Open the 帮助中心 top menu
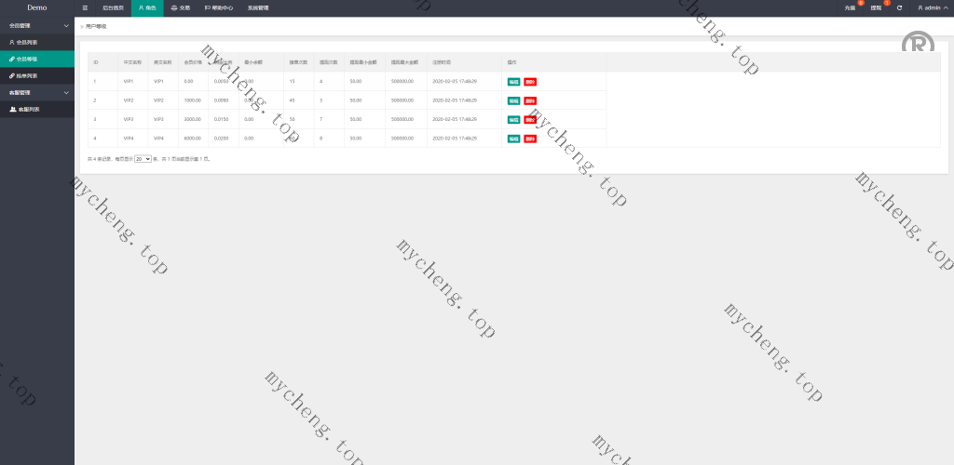This screenshot has width=954, height=465. pyautogui.click(x=219, y=7)
